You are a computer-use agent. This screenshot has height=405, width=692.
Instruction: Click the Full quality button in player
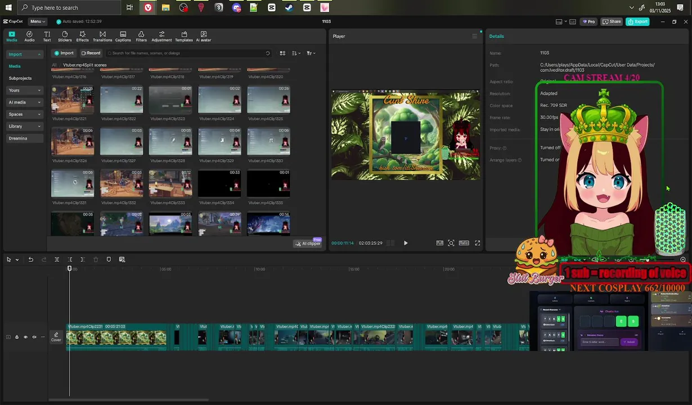pyautogui.click(x=440, y=243)
